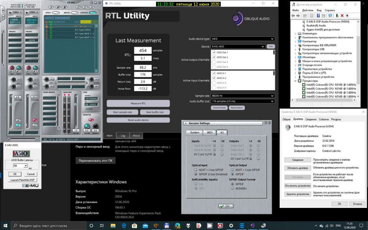The height and width of the screenshot is (230, 368).
Task: Uncheck ASIO Out 1 output channel
Action: tap(214, 52)
